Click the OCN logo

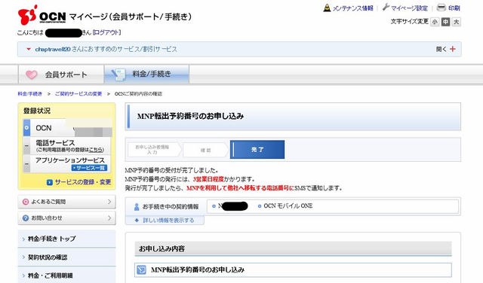42,15
